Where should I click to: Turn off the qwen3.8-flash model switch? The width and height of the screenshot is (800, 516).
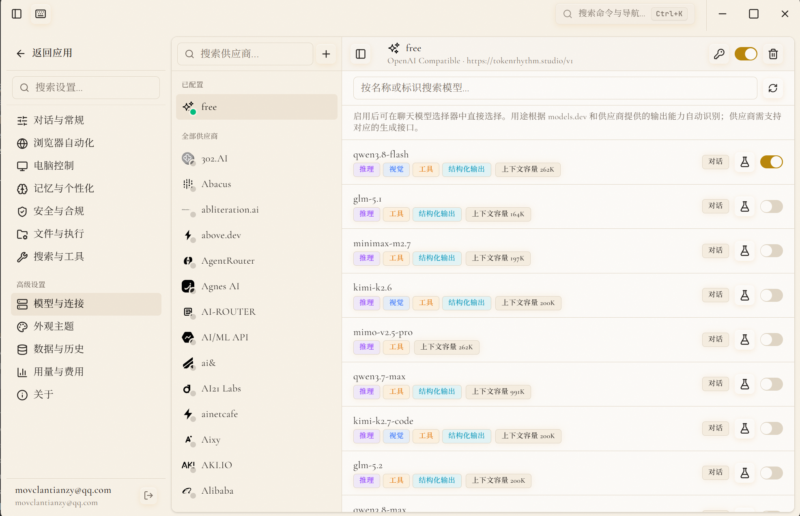tap(771, 162)
